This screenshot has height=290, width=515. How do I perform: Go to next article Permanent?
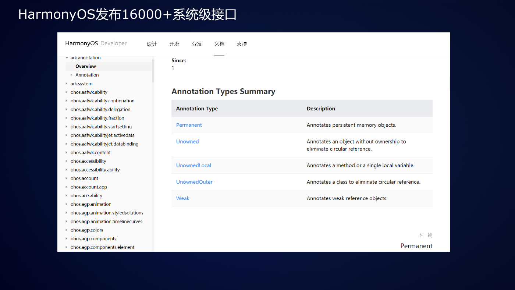coord(416,246)
